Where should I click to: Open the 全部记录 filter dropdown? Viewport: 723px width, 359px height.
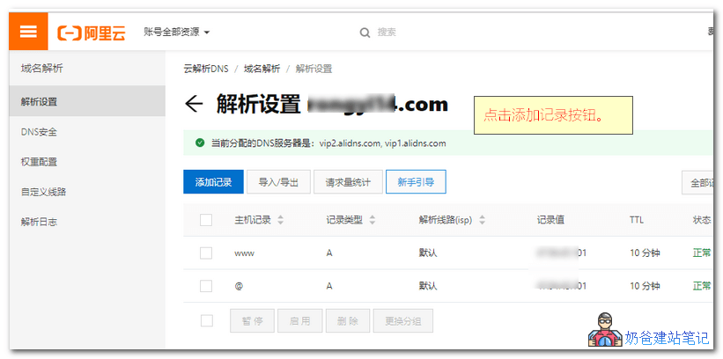tap(697, 182)
